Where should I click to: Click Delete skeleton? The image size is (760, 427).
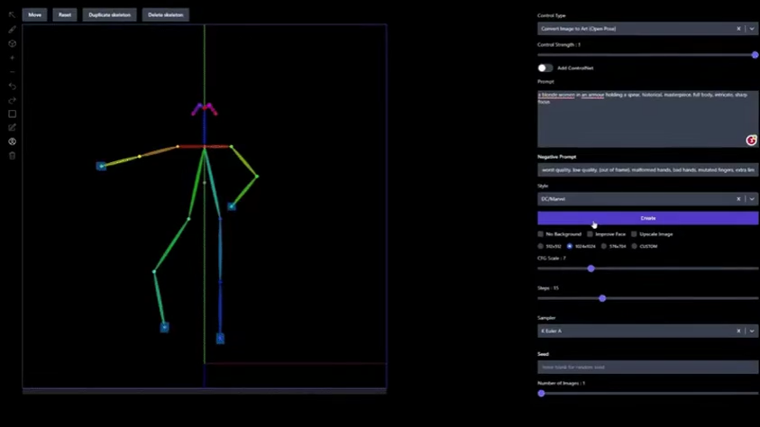pyautogui.click(x=165, y=15)
